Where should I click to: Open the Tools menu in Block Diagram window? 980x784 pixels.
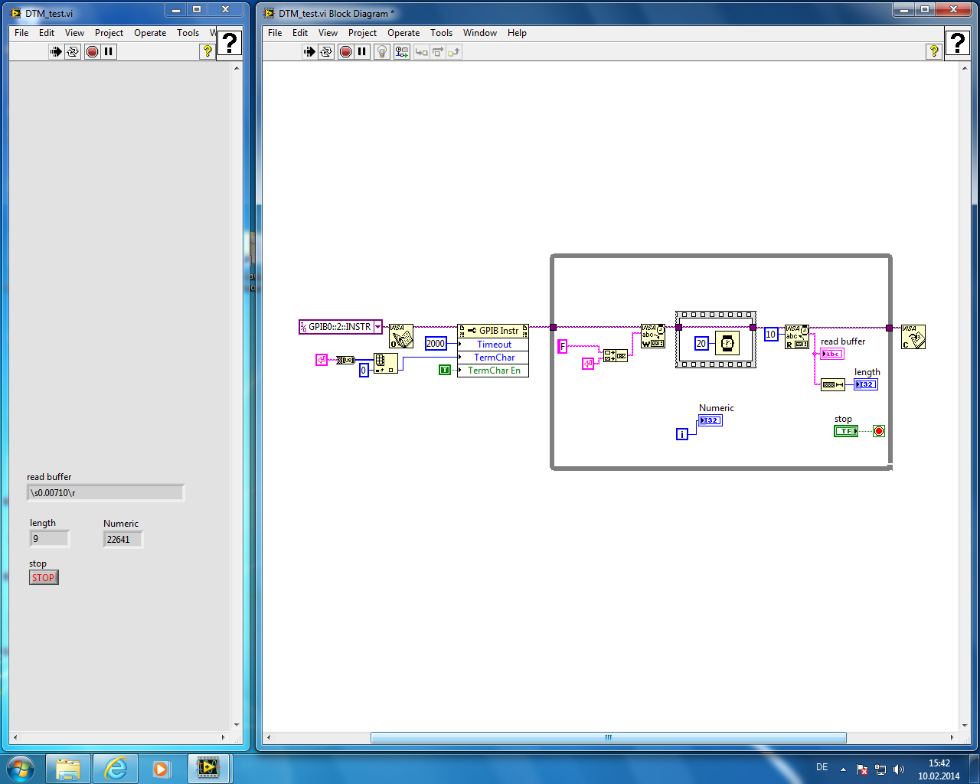coord(441,33)
